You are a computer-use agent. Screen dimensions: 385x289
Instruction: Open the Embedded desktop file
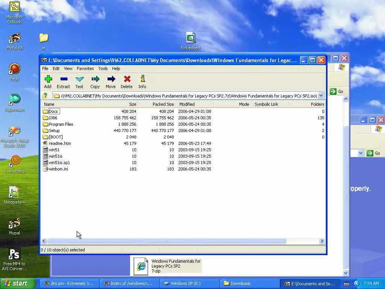click(x=190, y=41)
